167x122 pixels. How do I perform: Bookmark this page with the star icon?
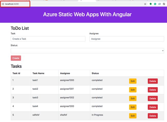click(145, 4)
